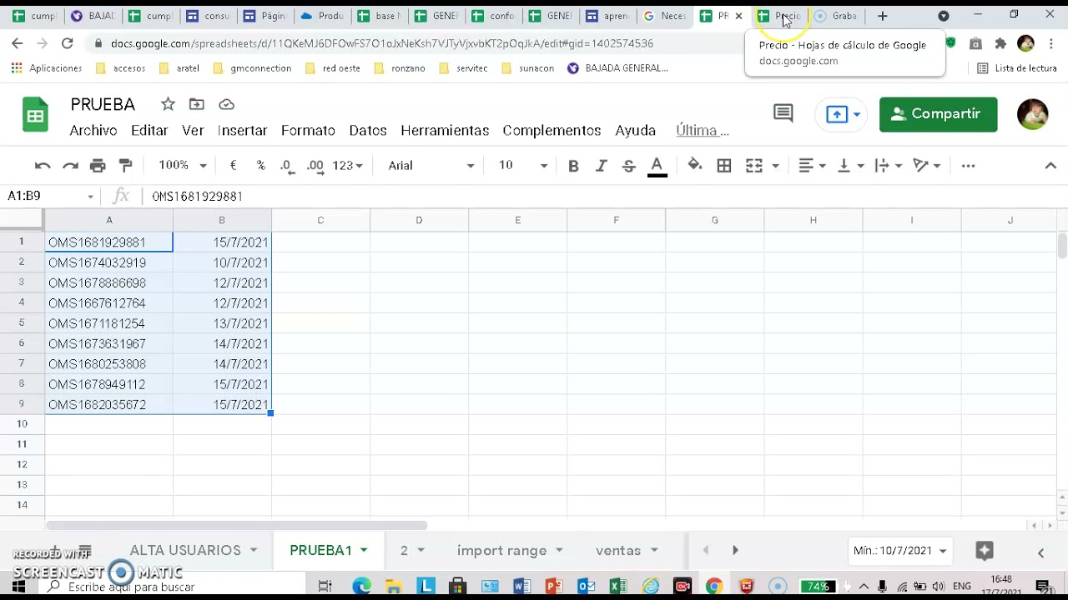The width and height of the screenshot is (1068, 600).
Task: View cloud save status icon
Action: point(226,104)
